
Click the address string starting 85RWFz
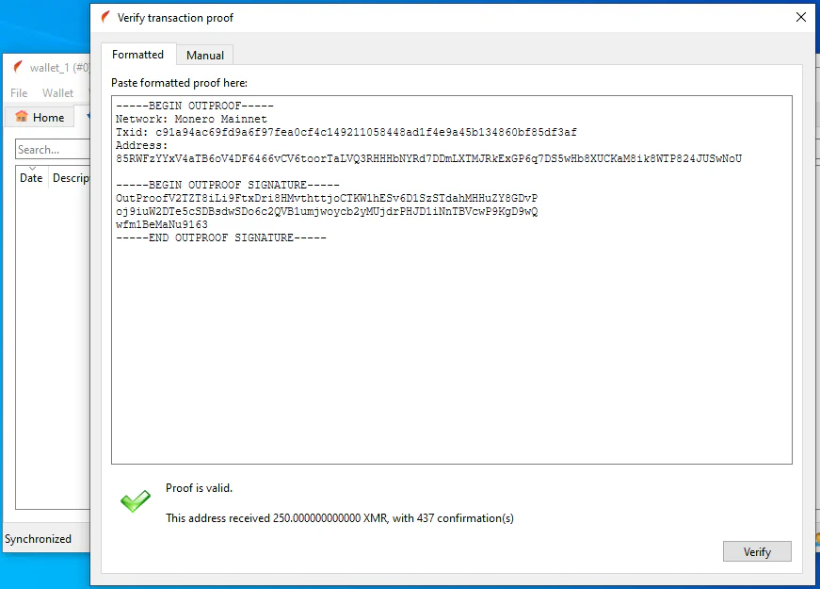(x=428, y=158)
